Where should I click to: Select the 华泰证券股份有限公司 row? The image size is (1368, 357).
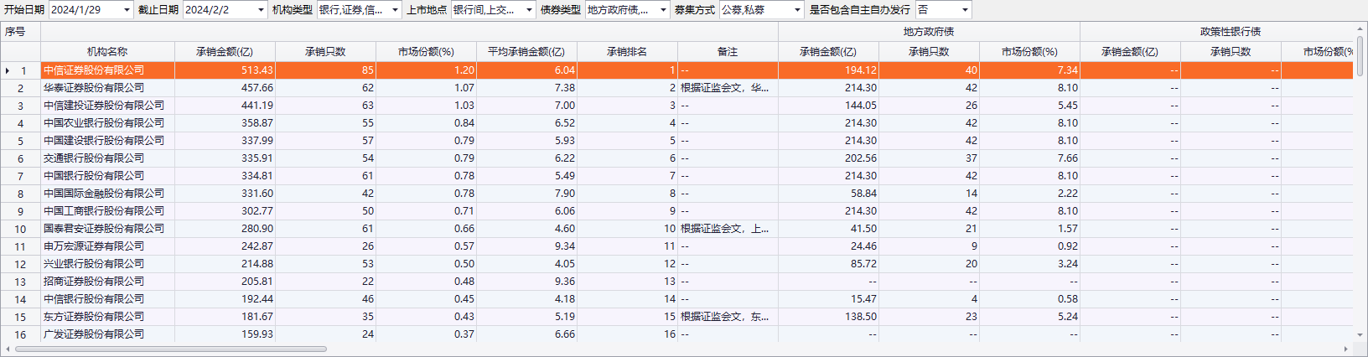click(x=106, y=88)
